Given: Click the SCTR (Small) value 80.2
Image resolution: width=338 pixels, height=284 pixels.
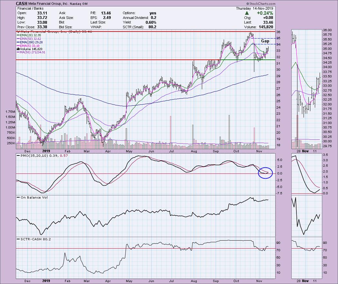Looking at the screenshot, I should pos(152,27).
